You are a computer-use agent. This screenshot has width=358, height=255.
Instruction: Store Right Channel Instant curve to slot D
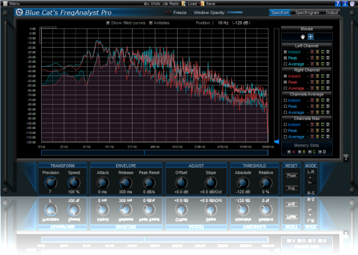(x=328, y=76)
